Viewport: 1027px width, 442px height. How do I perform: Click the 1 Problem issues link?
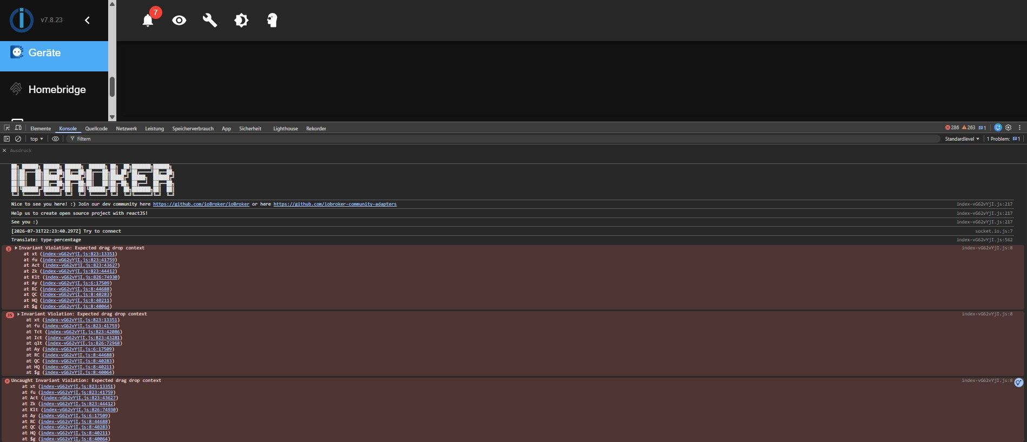[x=1004, y=139]
